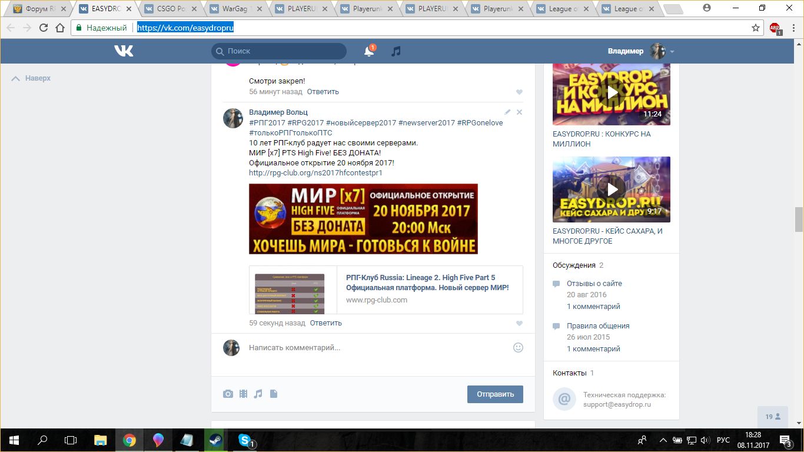The height and width of the screenshot is (452, 804).
Task: Switch to the WarGag tab
Action: pos(237,9)
